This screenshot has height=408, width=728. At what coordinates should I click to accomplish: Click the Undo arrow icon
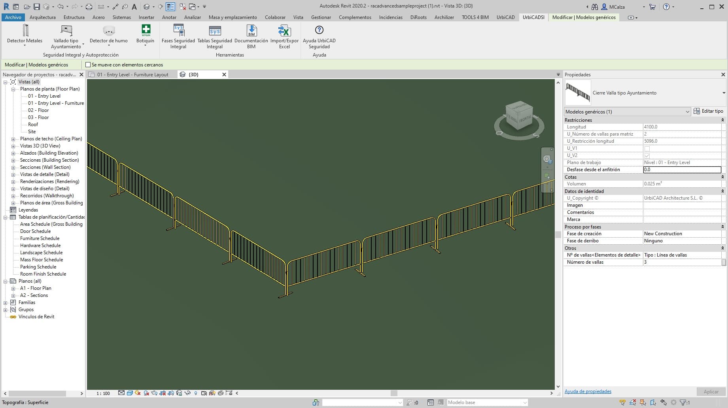click(x=60, y=7)
